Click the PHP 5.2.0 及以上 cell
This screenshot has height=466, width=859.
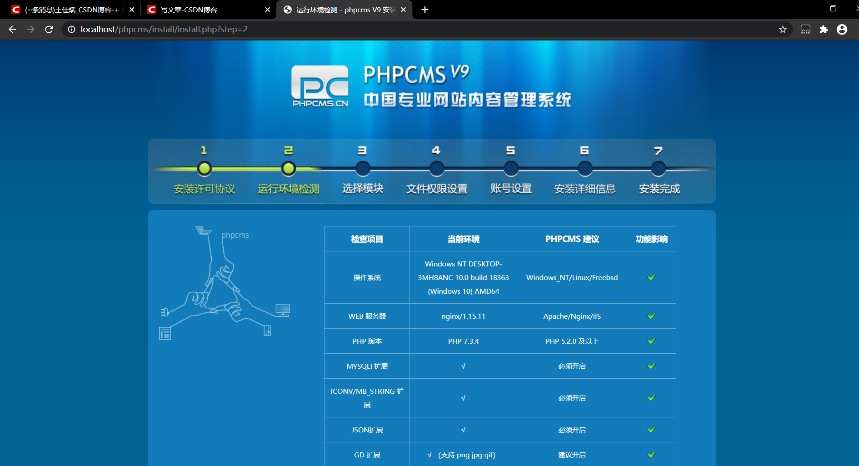[x=572, y=341]
